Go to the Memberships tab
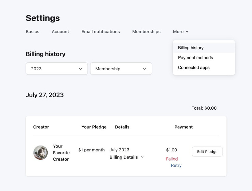This screenshot has height=191, width=252. pos(146,32)
